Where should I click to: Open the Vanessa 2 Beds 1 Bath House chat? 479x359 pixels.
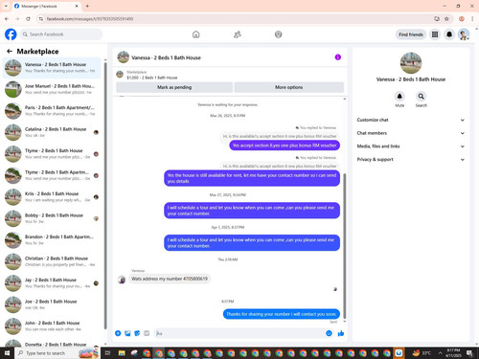[x=52, y=68]
